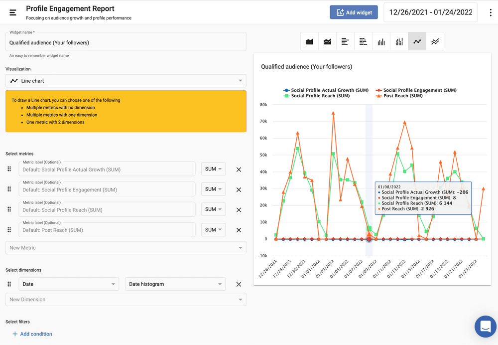Click the Widget name text field

pos(125,43)
